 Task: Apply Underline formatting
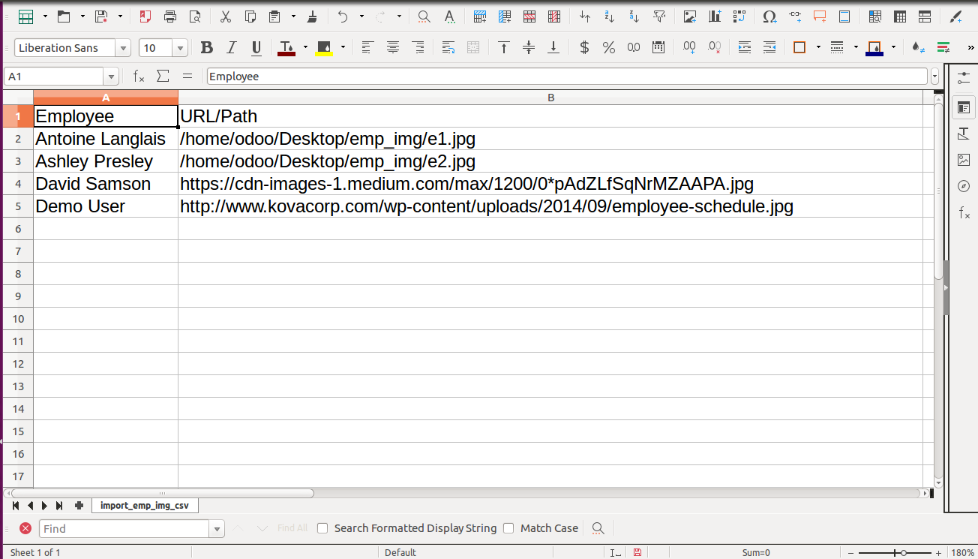(x=256, y=48)
